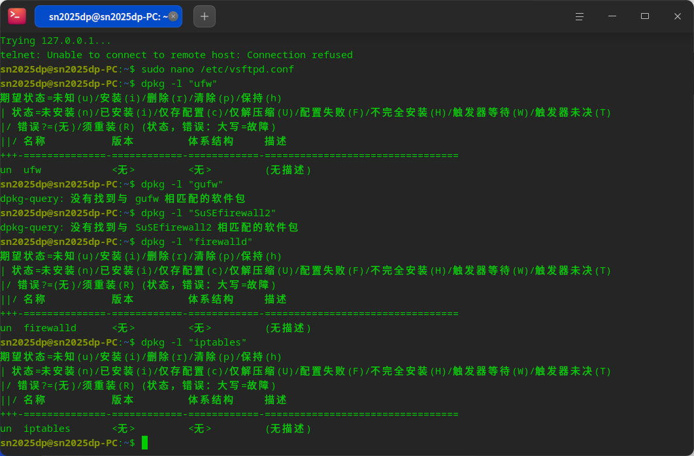This screenshot has width=694, height=456.
Task: Click the red terminal app icon
Action: (x=17, y=16)
